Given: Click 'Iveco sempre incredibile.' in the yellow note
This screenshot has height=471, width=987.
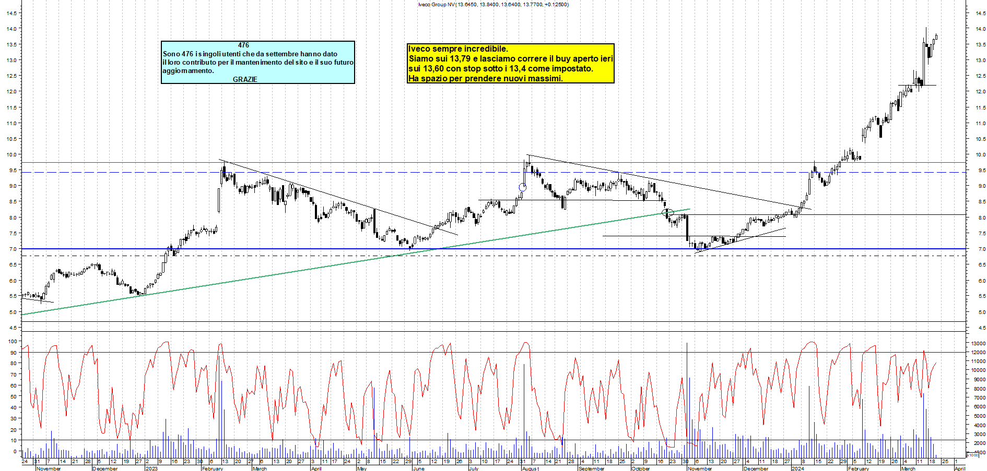Looking at the screenshot, I should (458, 49).
